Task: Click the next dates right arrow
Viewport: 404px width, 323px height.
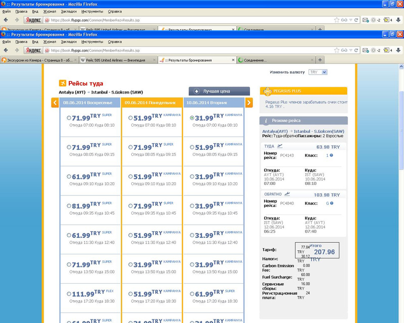Action: point(248,103)
